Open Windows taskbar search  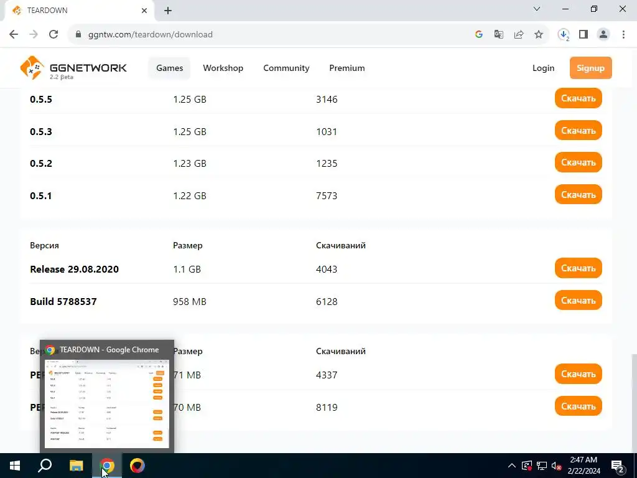pyautogui.click(x=45, y=466)
